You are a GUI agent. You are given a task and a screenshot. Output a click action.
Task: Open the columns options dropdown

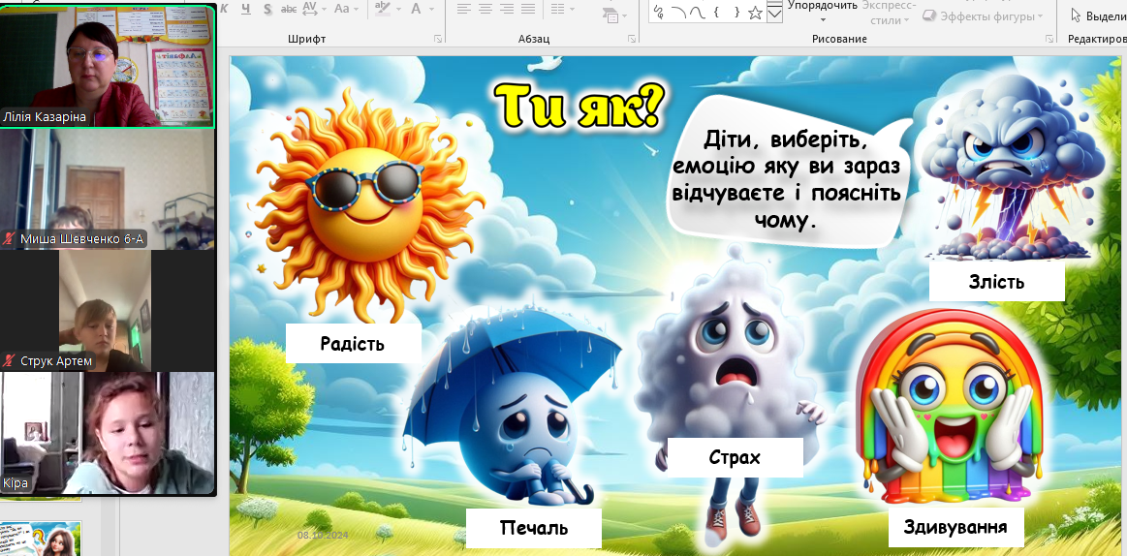[x=561, y=9]
